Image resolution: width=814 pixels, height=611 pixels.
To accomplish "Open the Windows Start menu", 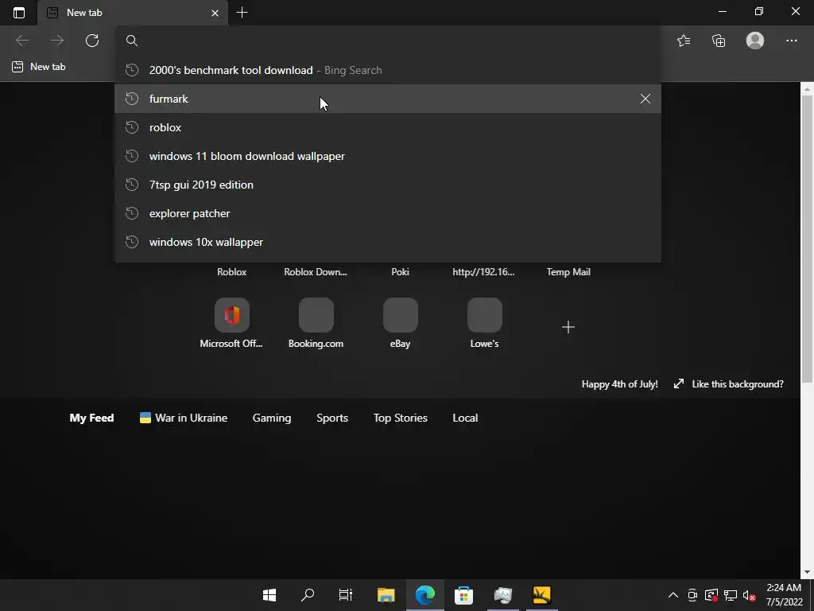I will (x=269, y=595).
